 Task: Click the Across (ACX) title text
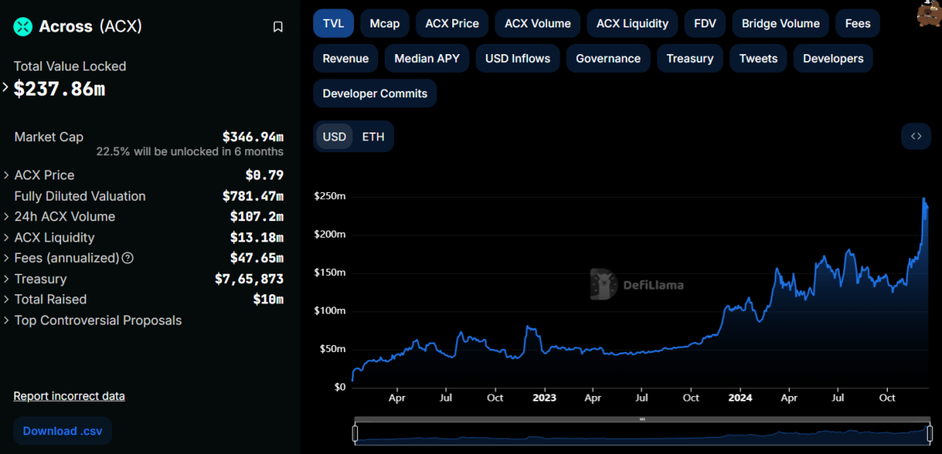click(x=91, y=27)
